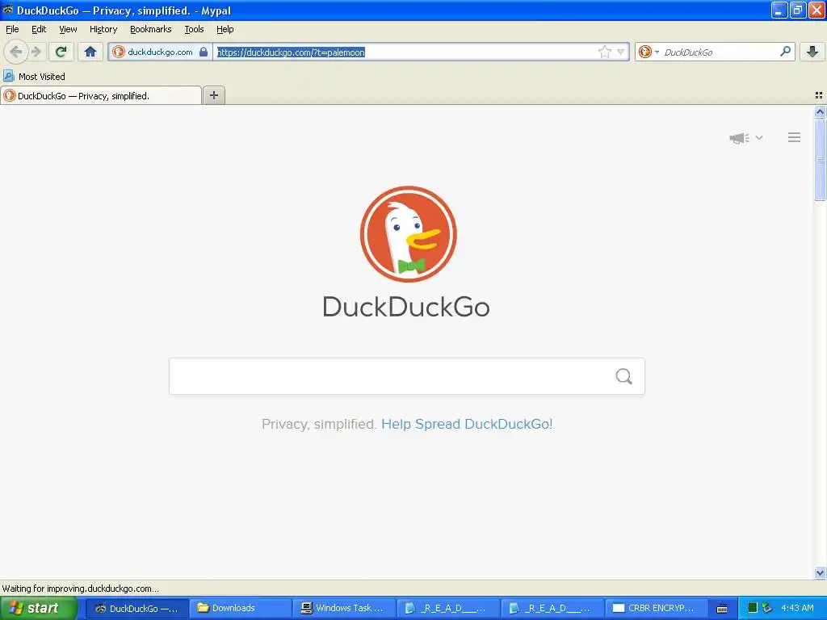Open the History menu
Viewport: 827px width, 620px height.
pyautogui.click(x=103, y=29)
